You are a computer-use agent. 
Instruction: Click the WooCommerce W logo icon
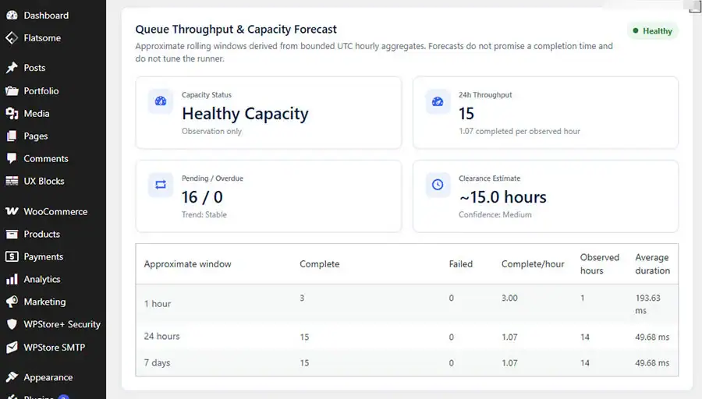pos(12,211)
